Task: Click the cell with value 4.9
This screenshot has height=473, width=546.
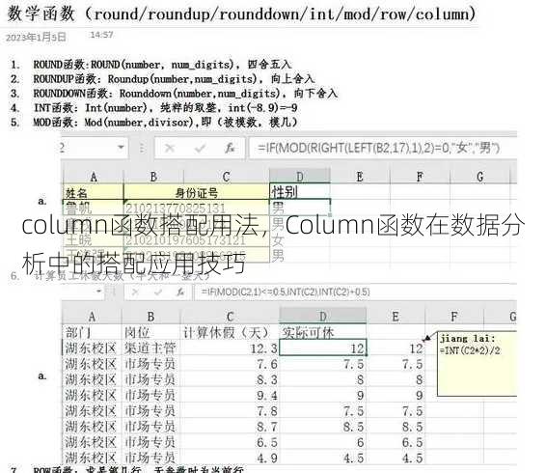Action: pos(230,457)
